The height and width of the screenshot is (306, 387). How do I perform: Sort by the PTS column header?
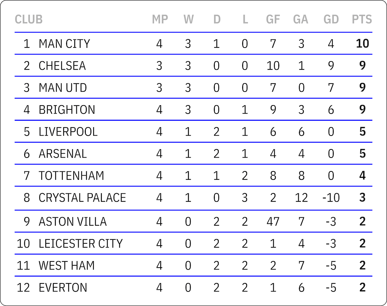click(x=362, y=19)
